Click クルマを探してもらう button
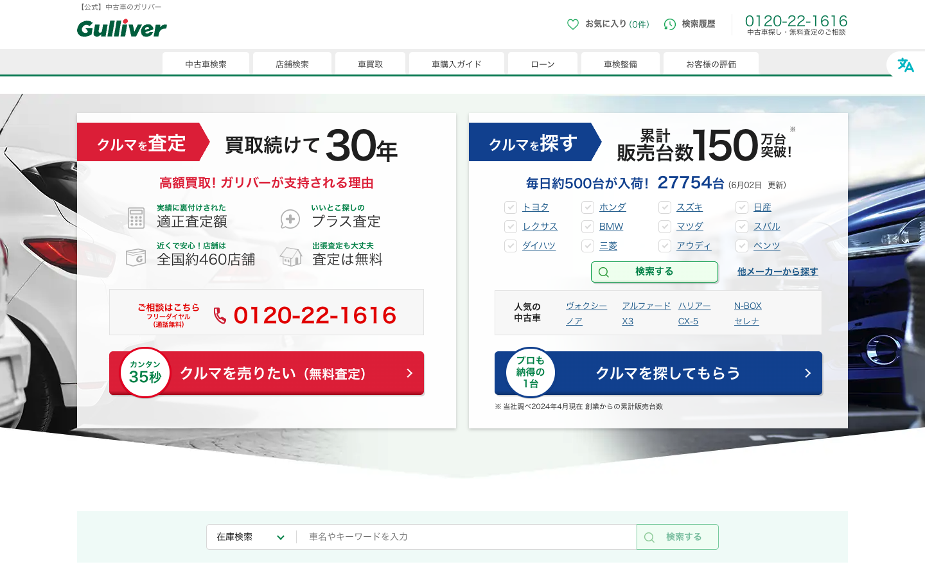The image size is (925, 578). click(658, 373)
